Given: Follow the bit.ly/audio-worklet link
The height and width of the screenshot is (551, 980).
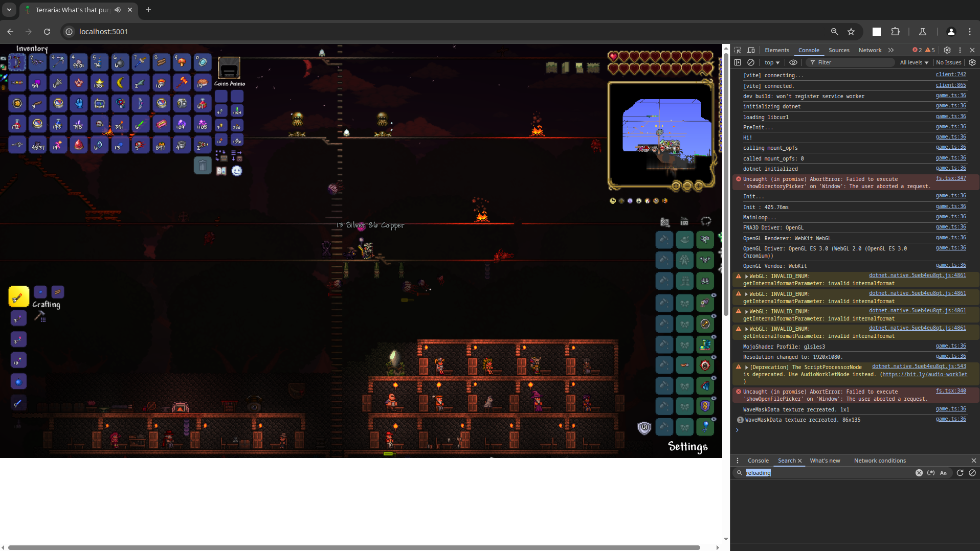Looking at the screenshot, I should pyautogui.click(x=925, y=375).
